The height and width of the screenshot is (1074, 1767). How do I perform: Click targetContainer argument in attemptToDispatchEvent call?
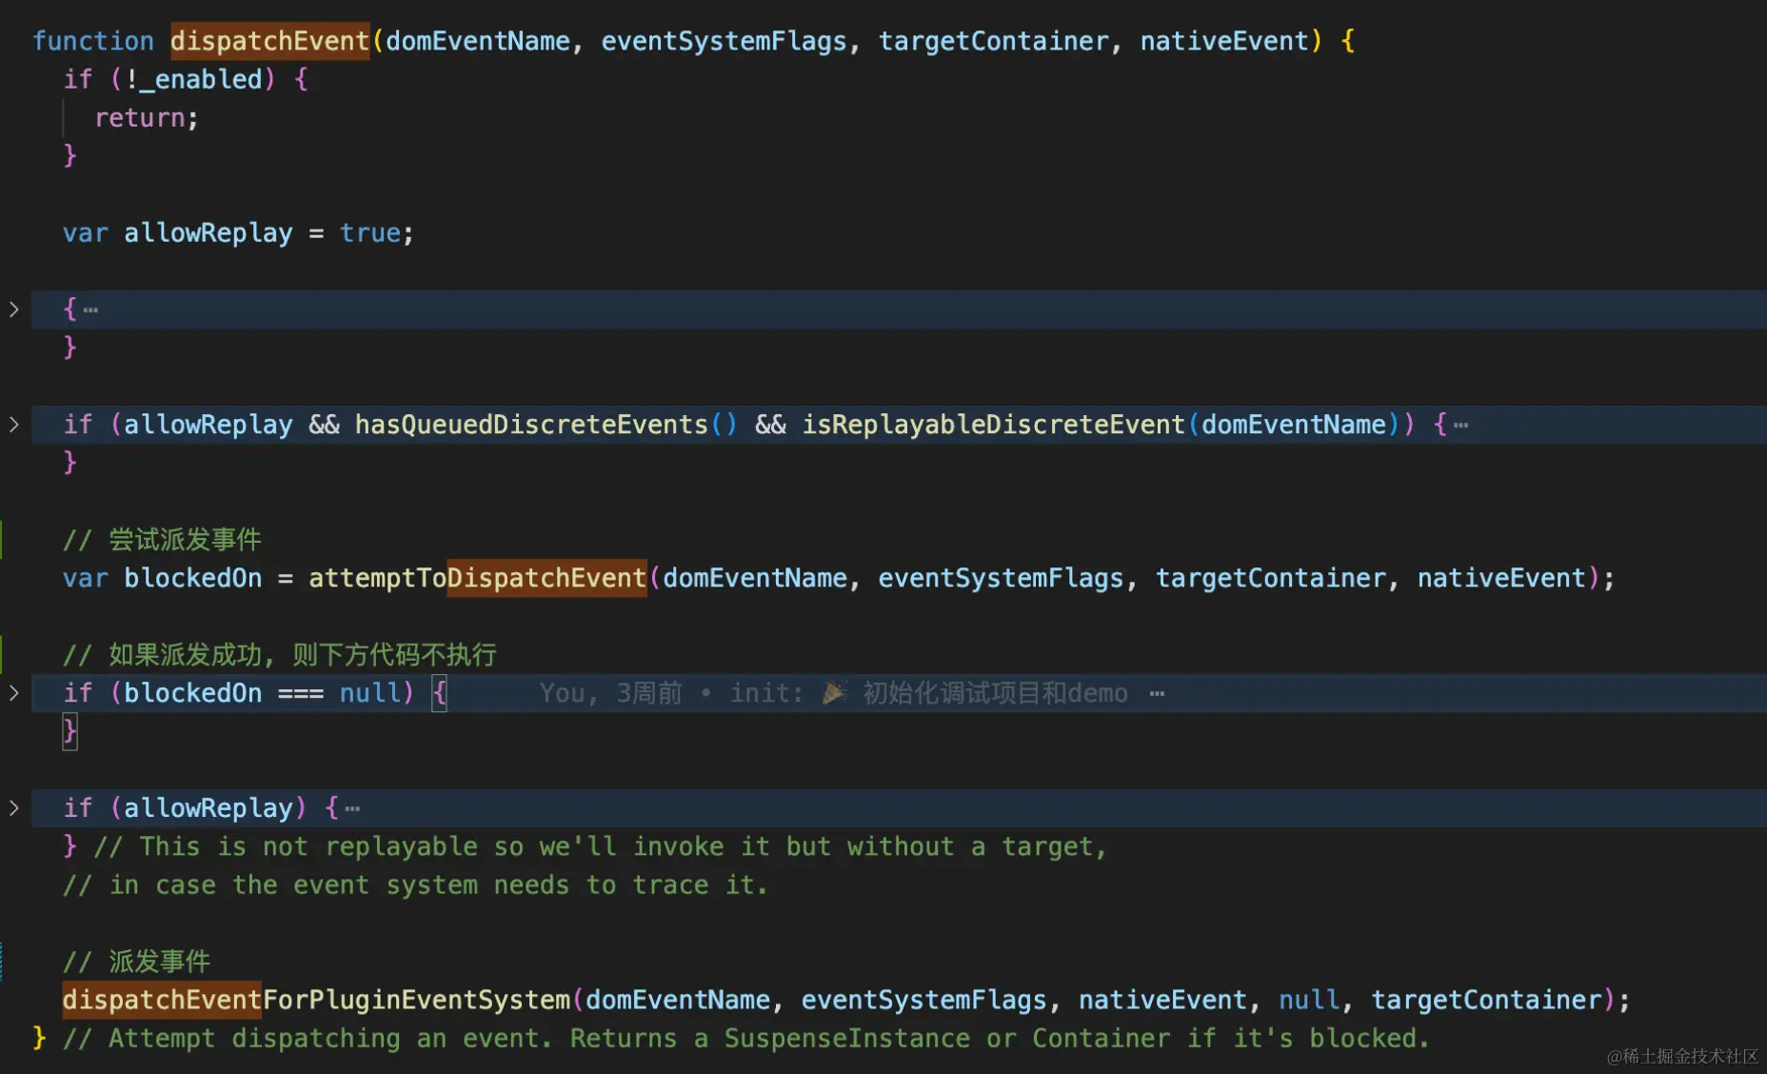click(x=1271, y=578)
